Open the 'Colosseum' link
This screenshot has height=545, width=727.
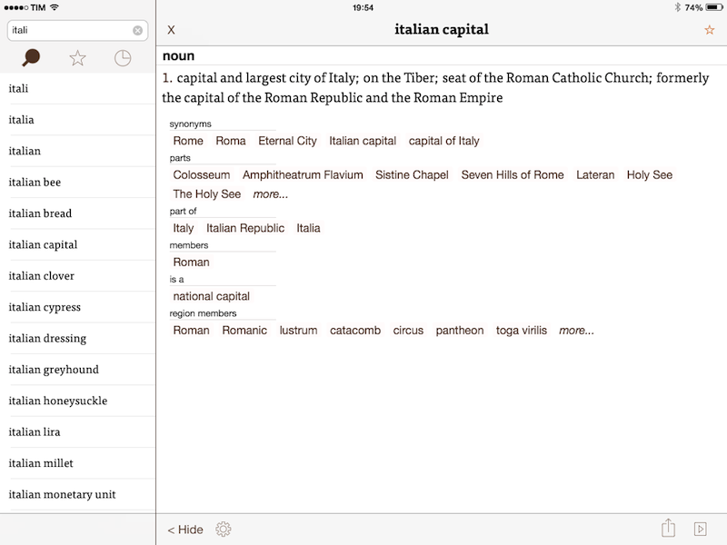pyautogui.click(x=202, y=175)
